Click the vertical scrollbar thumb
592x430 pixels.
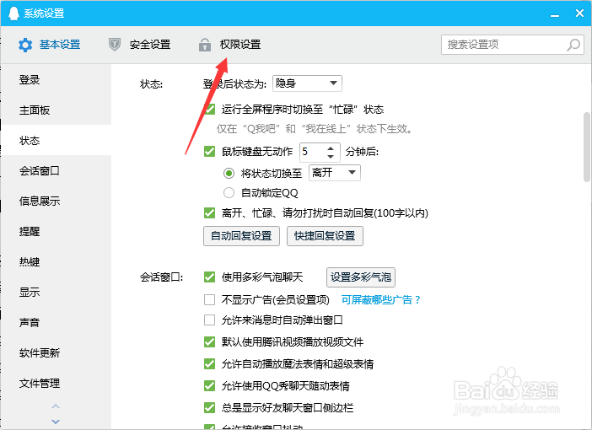coord(587,148)
